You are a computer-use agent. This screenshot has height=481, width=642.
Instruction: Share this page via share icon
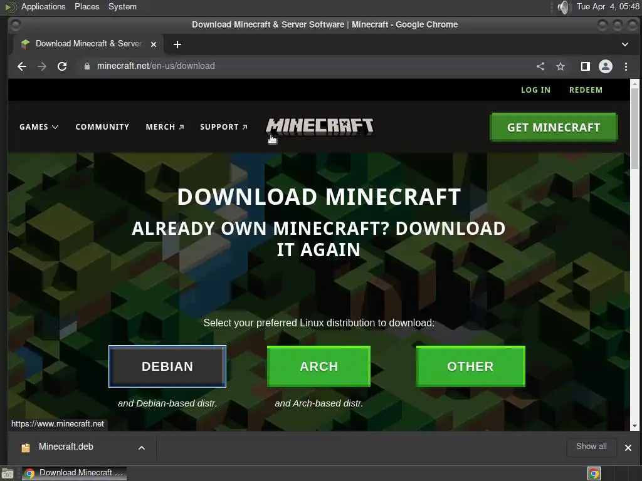point(540,66)
